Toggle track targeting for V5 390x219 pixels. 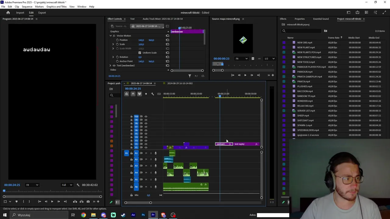(136, 134)
